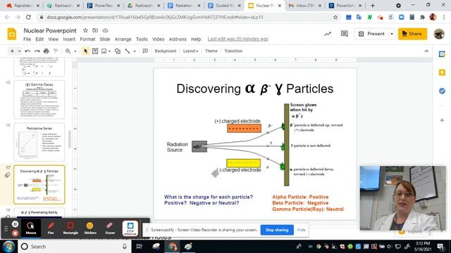The height and width of the screenshot is (253, 451).
Task: Expand the new slide layout dropdown arrow
Action: (x=19, y=51)
